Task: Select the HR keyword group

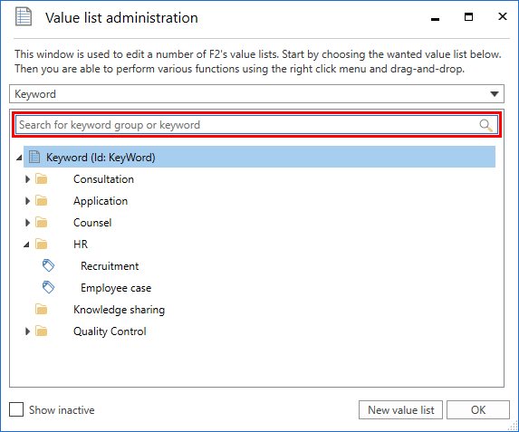Action: [81, 245]
